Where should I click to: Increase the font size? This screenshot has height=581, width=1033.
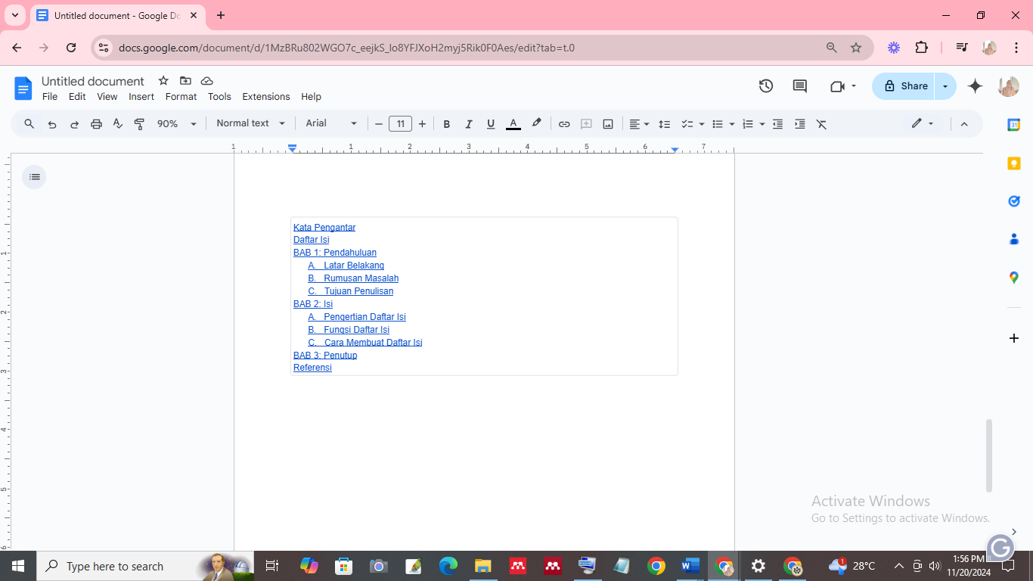pyautogui.click(x=422, y=124)
